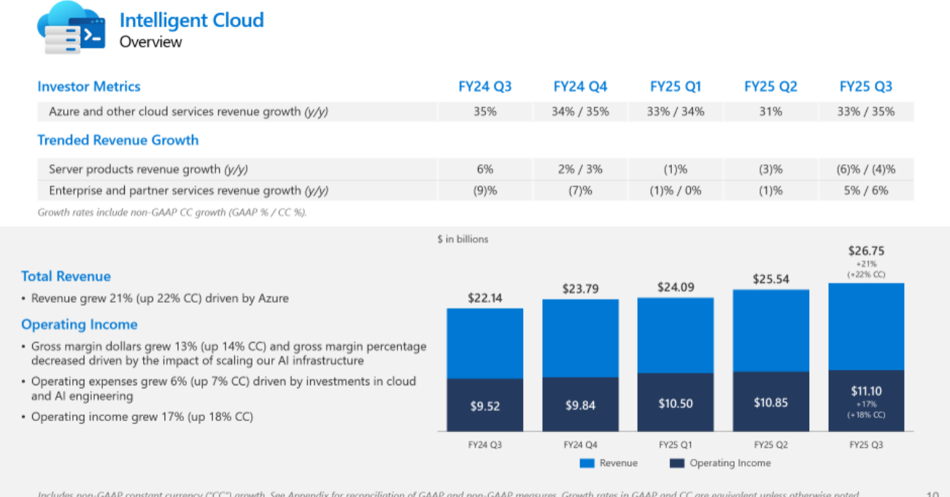Viewport: 950px width, 497px height.
Task: Click the Intelligent Cloud slide title
Action: (191, 20)
